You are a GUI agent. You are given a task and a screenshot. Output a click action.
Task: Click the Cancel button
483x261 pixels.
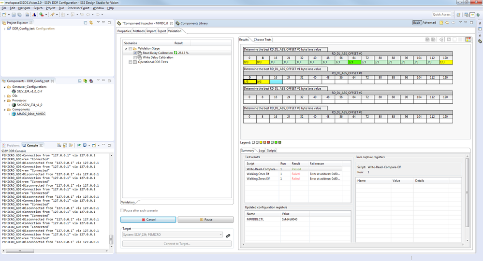(148, 220)
